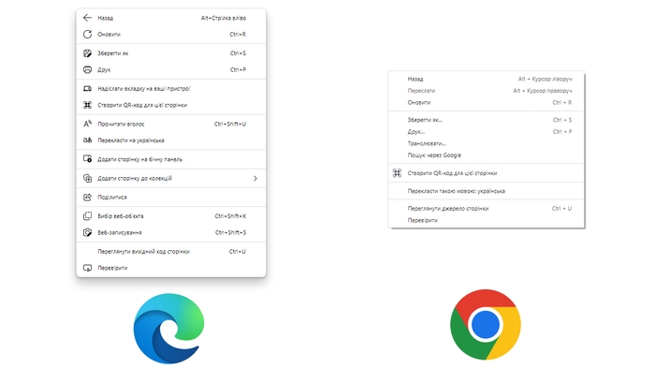The image size is (655, 383).
Task: Click the printer icon beside Друк in Edge menu
Action: [87, 70]
